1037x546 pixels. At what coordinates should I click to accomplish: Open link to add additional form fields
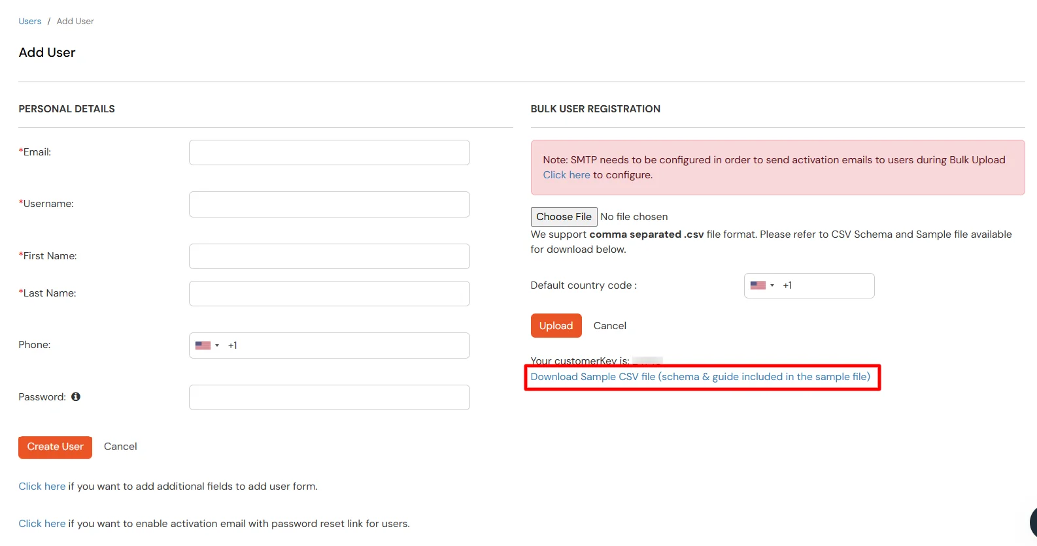[42, 487]
